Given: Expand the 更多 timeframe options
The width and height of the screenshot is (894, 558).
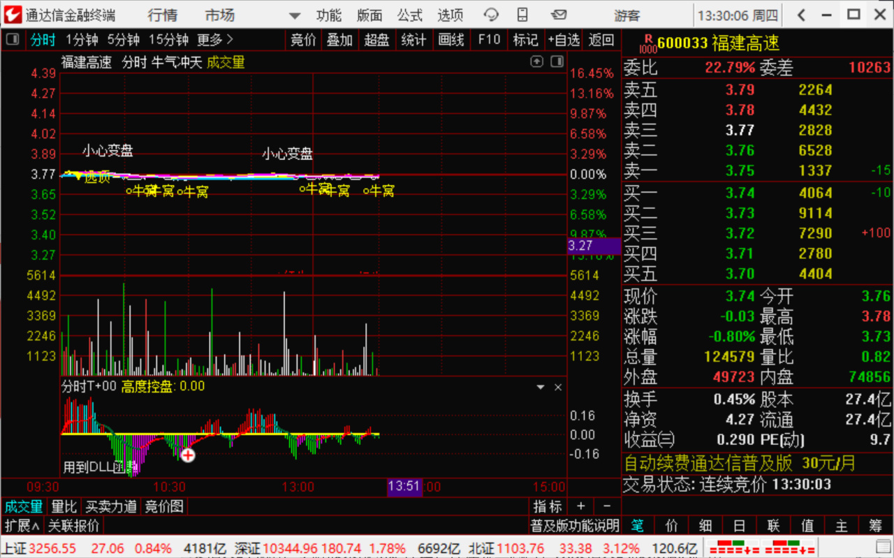Looking at the screenshot, I should (x=215, y=40).
